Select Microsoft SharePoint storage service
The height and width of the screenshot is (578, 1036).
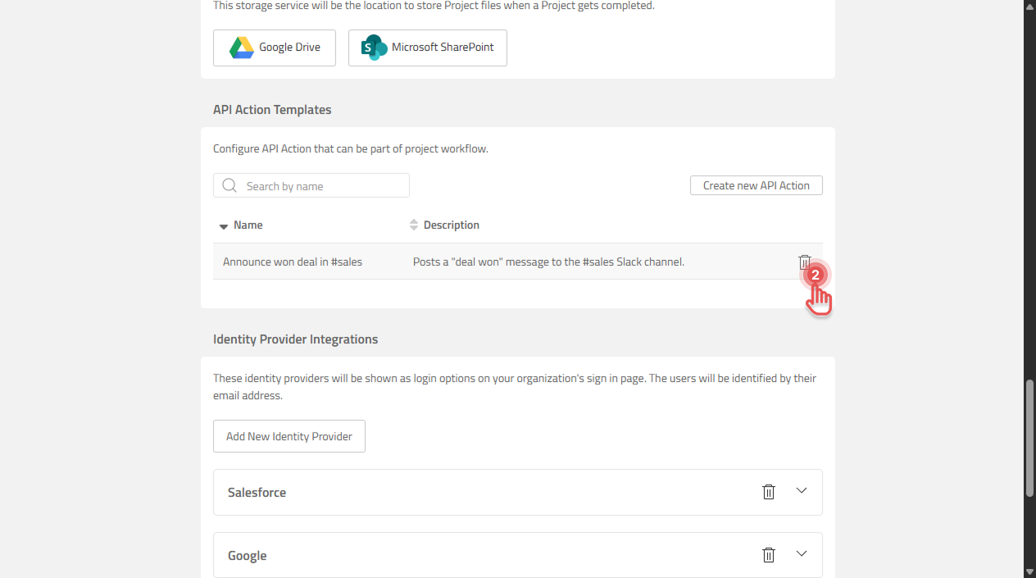coord(428,48)
